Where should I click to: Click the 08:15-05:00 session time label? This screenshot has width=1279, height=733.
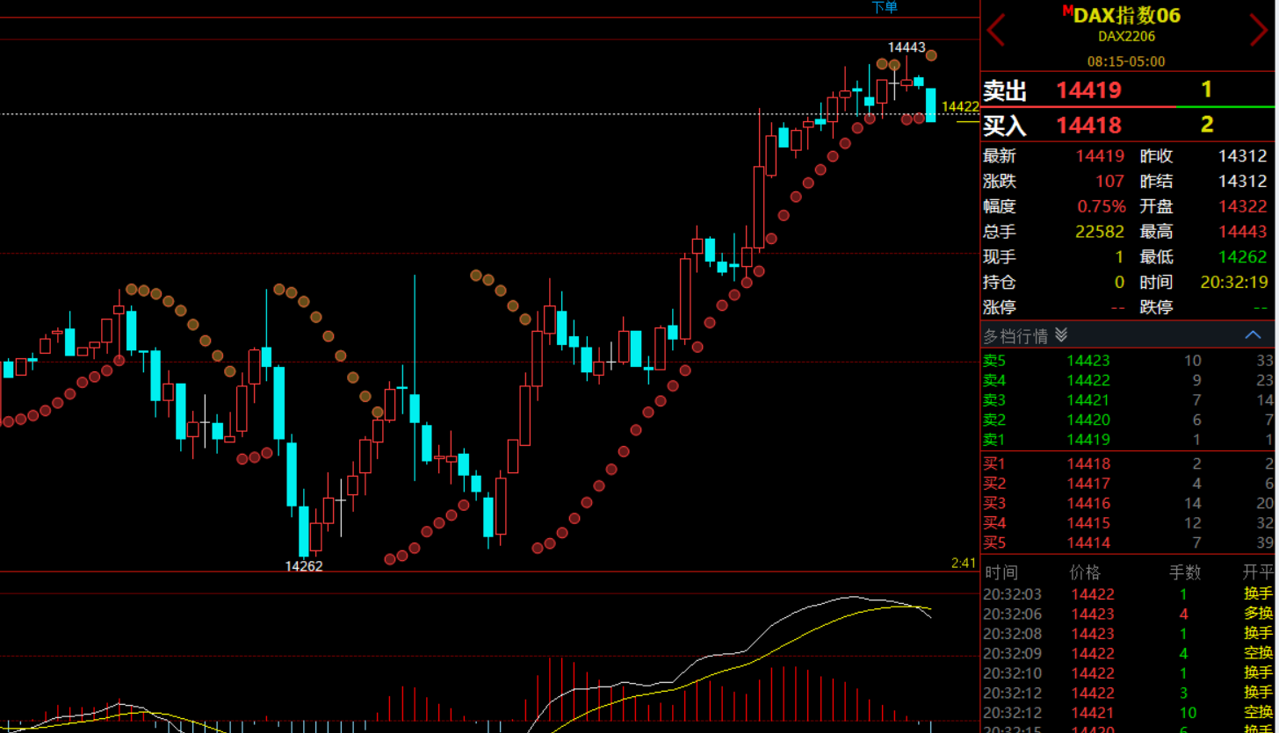1126,61
